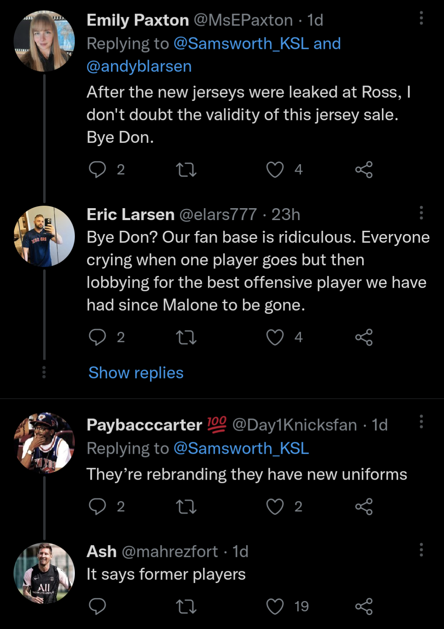Like Emily Paxton's tweet
The width and height of the screenshot is (444, 629).
(275, 169)
